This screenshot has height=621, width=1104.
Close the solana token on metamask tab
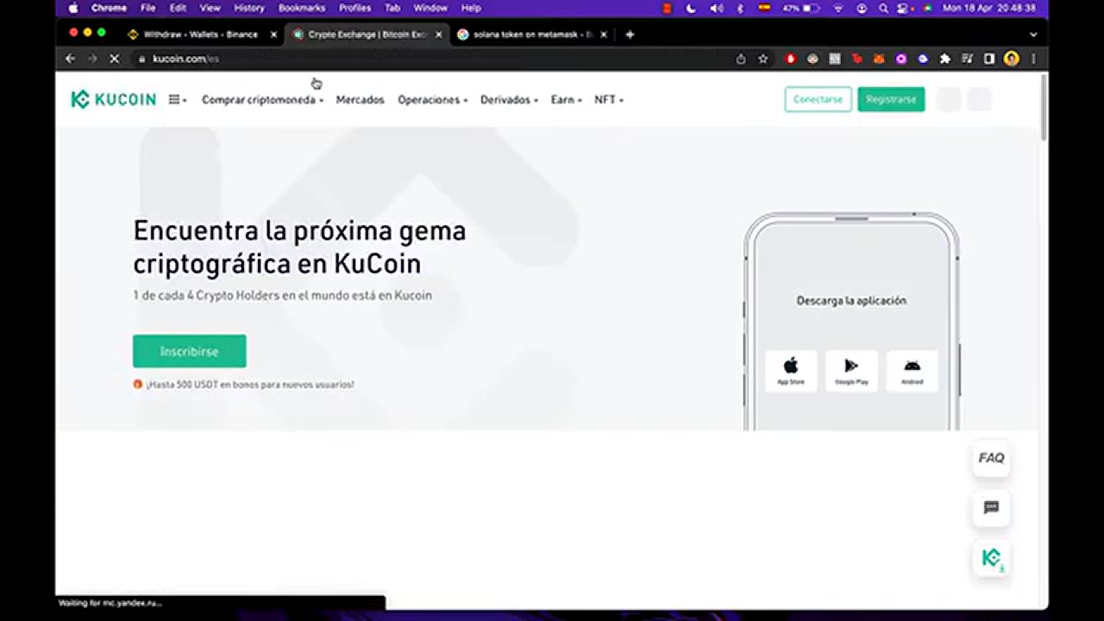(604, 34)
